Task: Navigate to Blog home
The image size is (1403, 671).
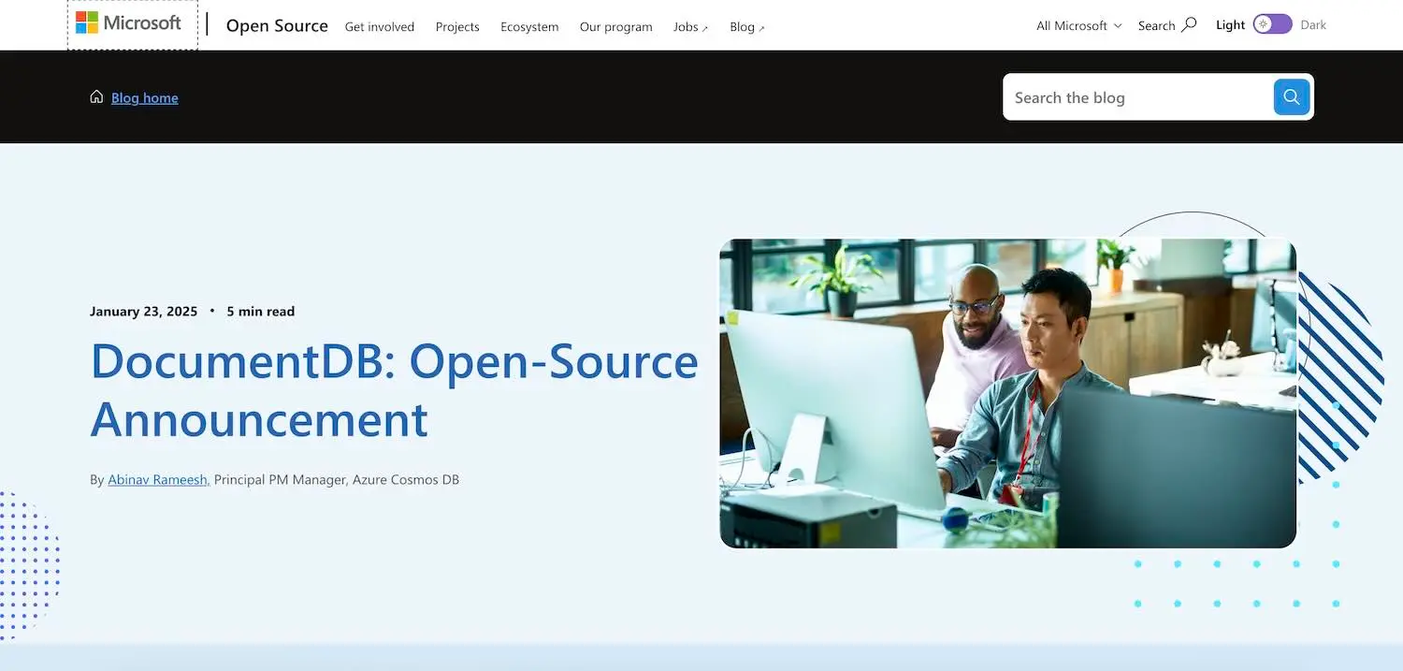Action: tap(145, 97)
